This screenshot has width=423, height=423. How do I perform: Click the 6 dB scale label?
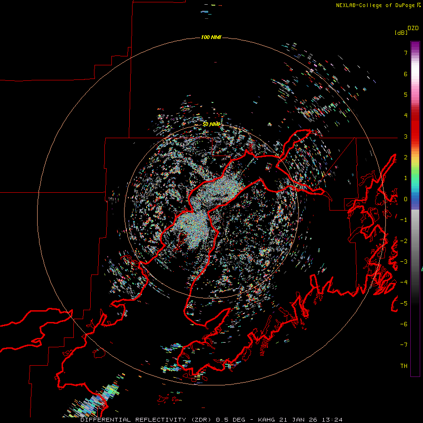406,74
